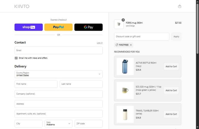
Task: Open the shopping bag cart icon
Action: click(179, 6)
